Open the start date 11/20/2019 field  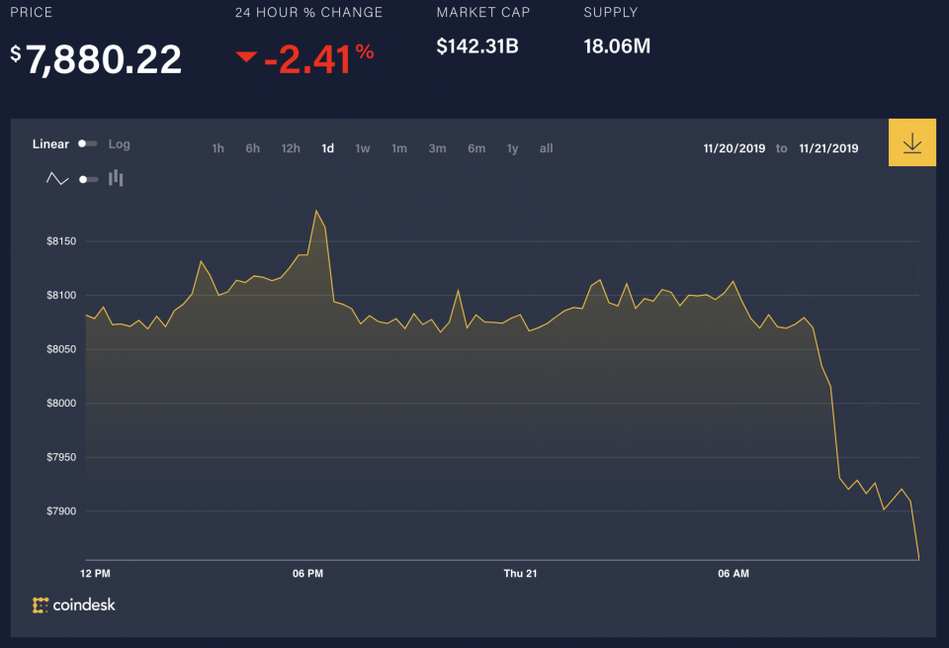point(734,148)
